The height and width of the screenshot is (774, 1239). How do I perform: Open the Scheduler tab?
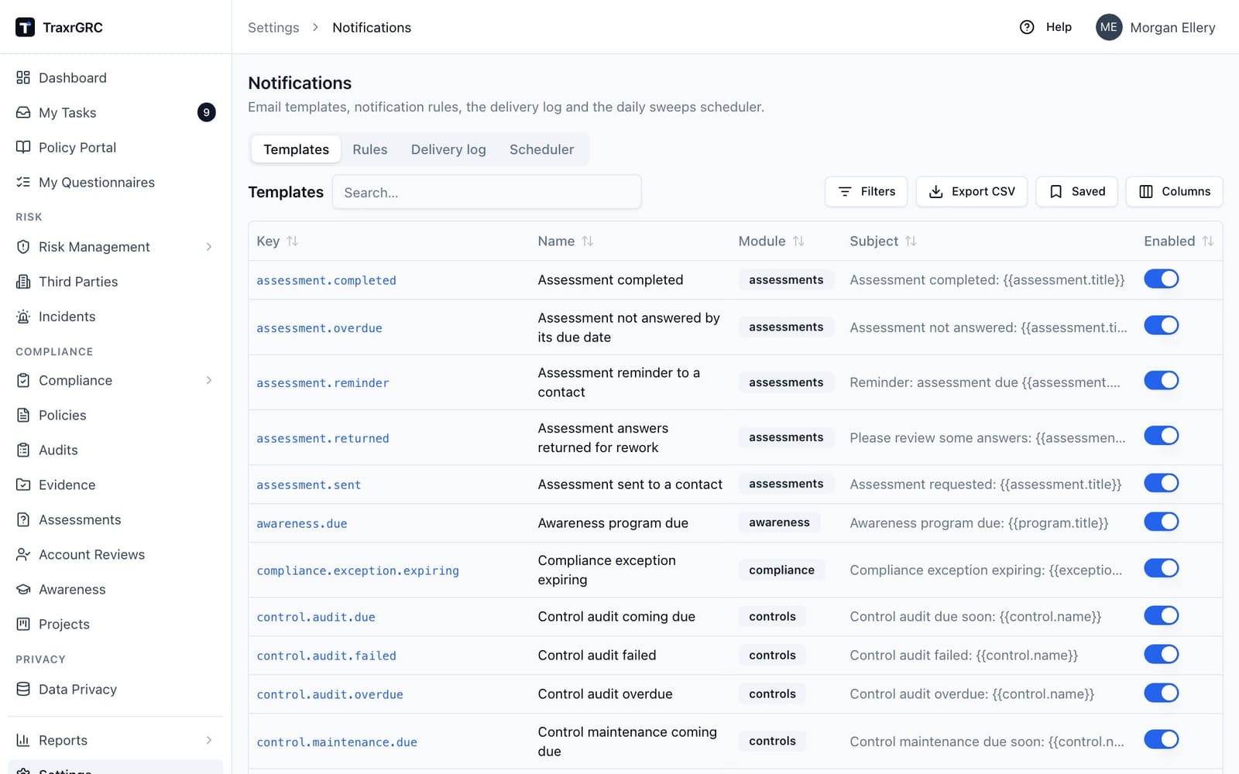pos(541,149)
